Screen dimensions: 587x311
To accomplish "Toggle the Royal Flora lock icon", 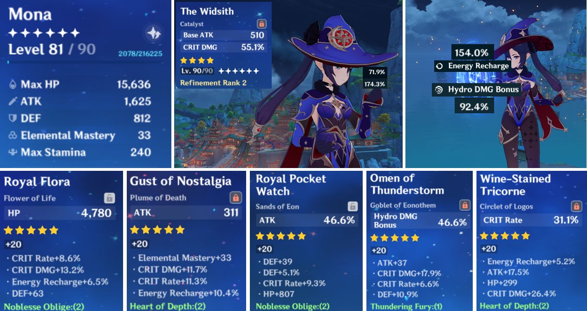I will [110, 198].
